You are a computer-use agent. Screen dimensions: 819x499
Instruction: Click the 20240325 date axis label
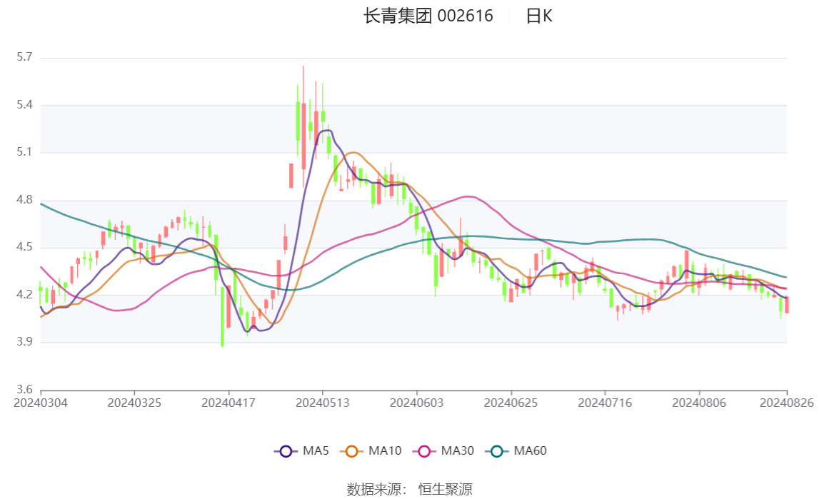[x=134, y=403]
